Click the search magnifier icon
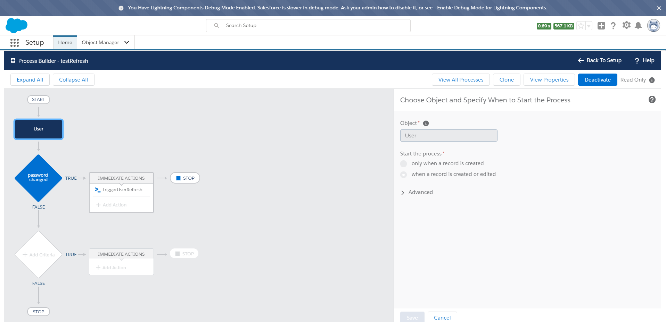The height and width of the screenshot is (322, 666). (216, 26)
